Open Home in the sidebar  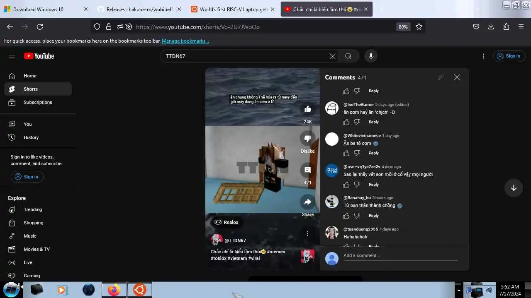(38, 76)
